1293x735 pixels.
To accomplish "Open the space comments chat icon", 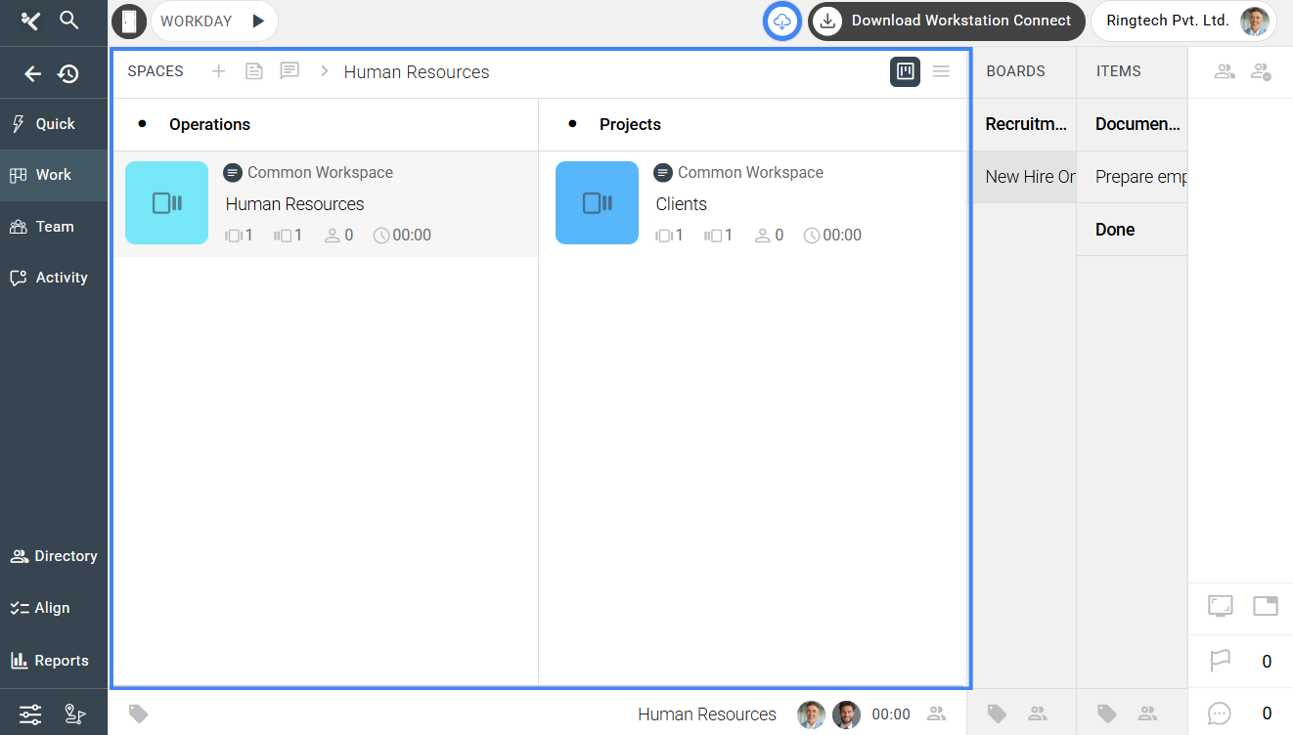I will click(290, 71).
